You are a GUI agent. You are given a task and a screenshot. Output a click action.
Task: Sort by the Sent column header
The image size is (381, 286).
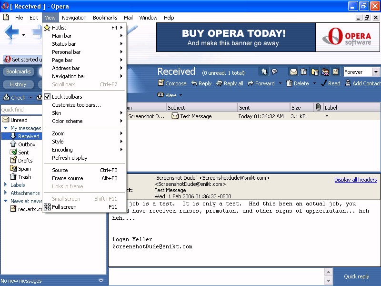click(264, 108)
